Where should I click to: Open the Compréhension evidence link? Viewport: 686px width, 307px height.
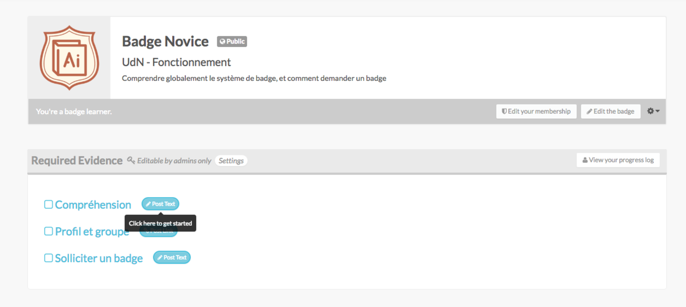coord(93,205)
